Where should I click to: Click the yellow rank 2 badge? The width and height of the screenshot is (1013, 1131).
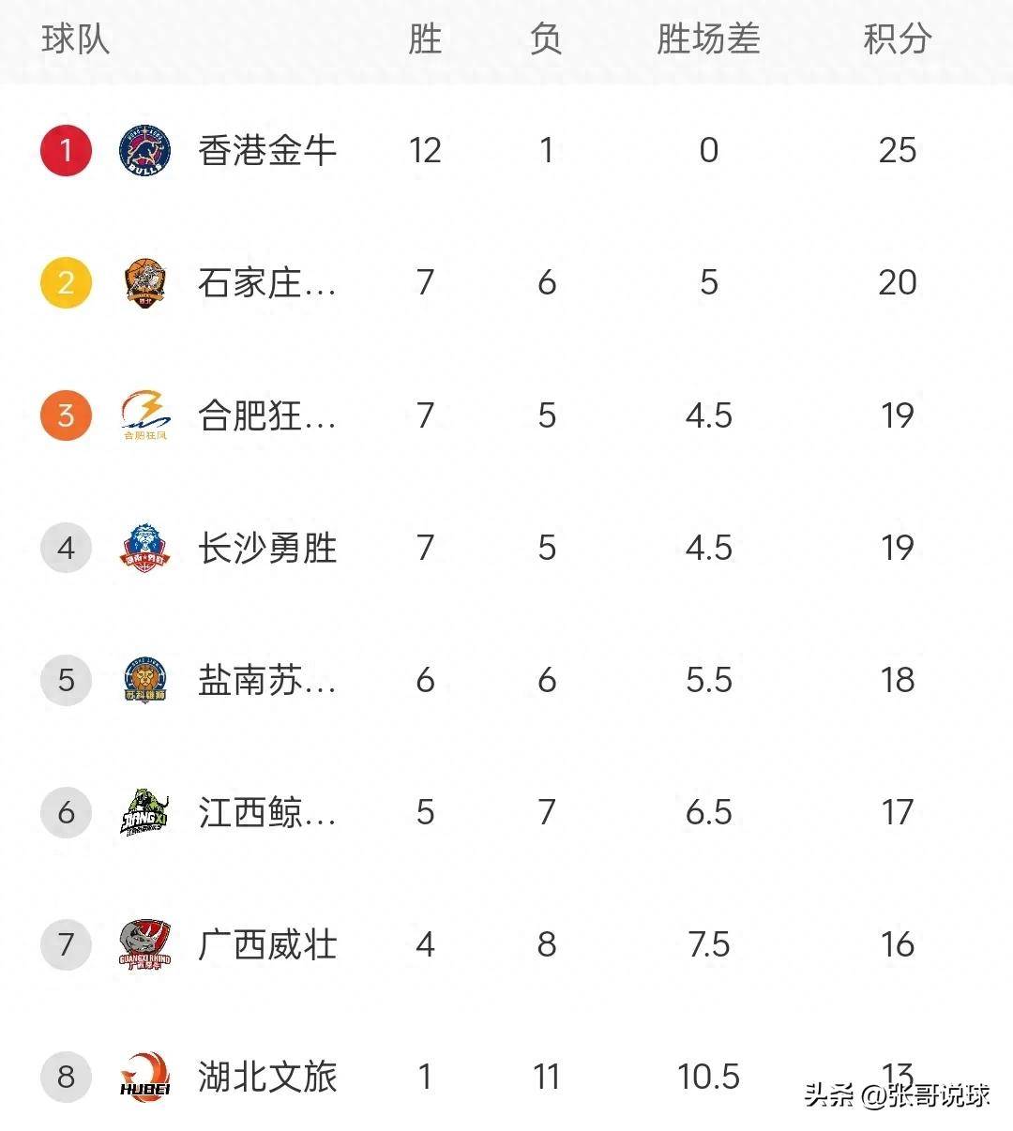[x=66, y=283]
